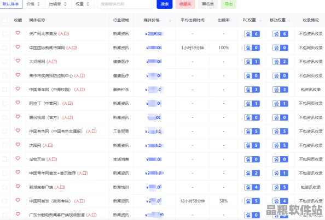
Task: Select the 宠物天空 row checkbox
Action: 4,159
